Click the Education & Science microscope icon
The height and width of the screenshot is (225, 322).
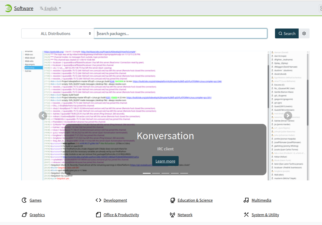[172, 200]
